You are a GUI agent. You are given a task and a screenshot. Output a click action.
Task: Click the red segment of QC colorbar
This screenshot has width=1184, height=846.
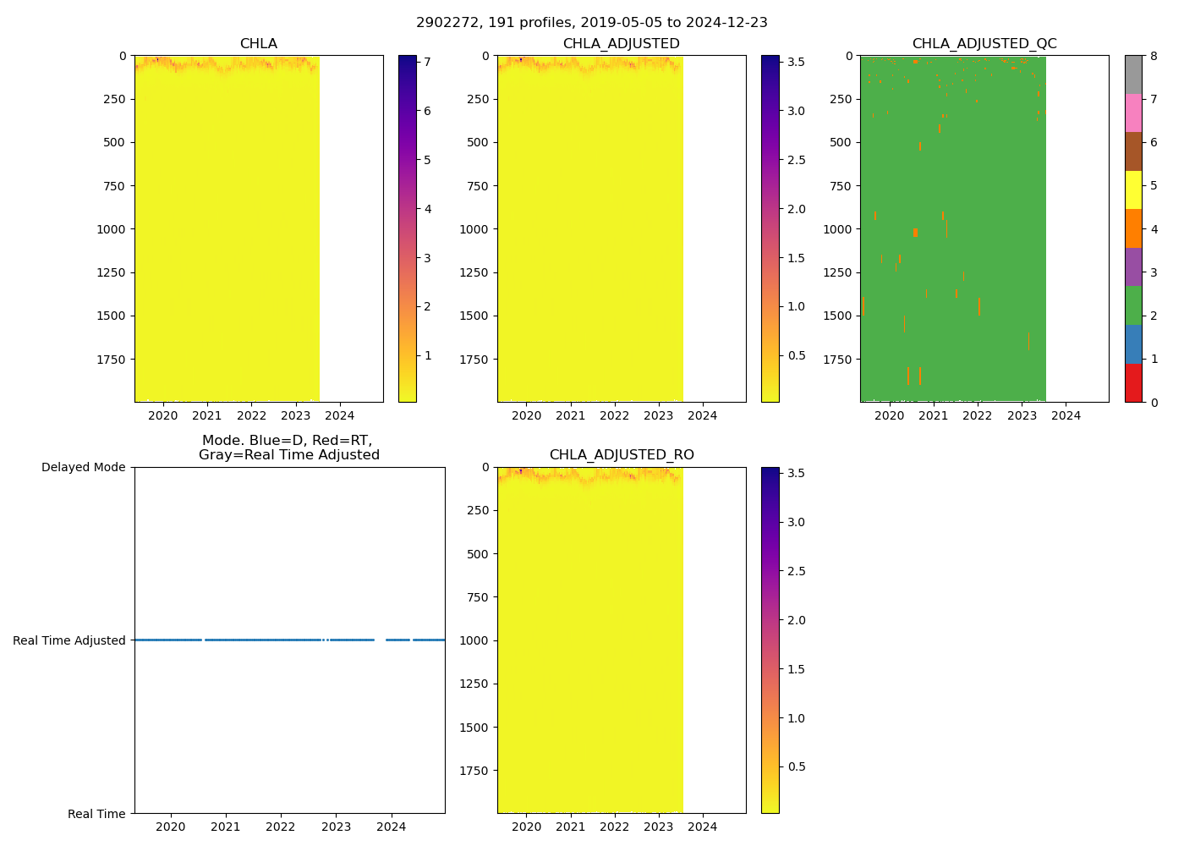point(1133,382)
